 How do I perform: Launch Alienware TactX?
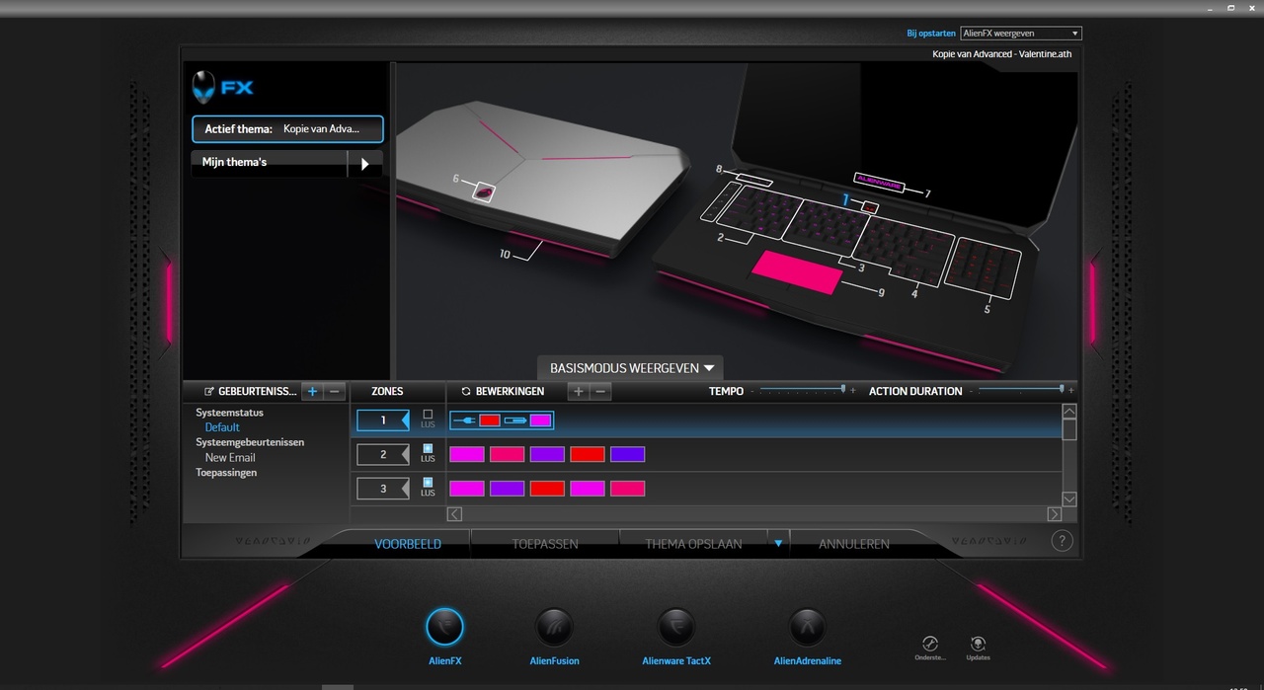tap(675, 626)
